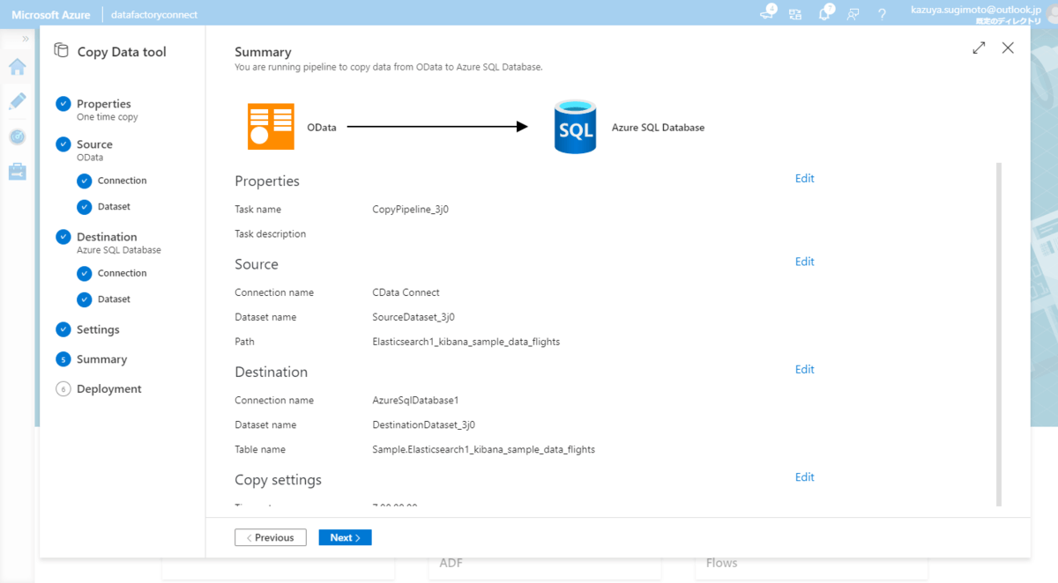Select table name Sample.Elasticsearch1_kibana_sample_data_flights
This screenshot has height=583, width=1058.
click(483, 449)
